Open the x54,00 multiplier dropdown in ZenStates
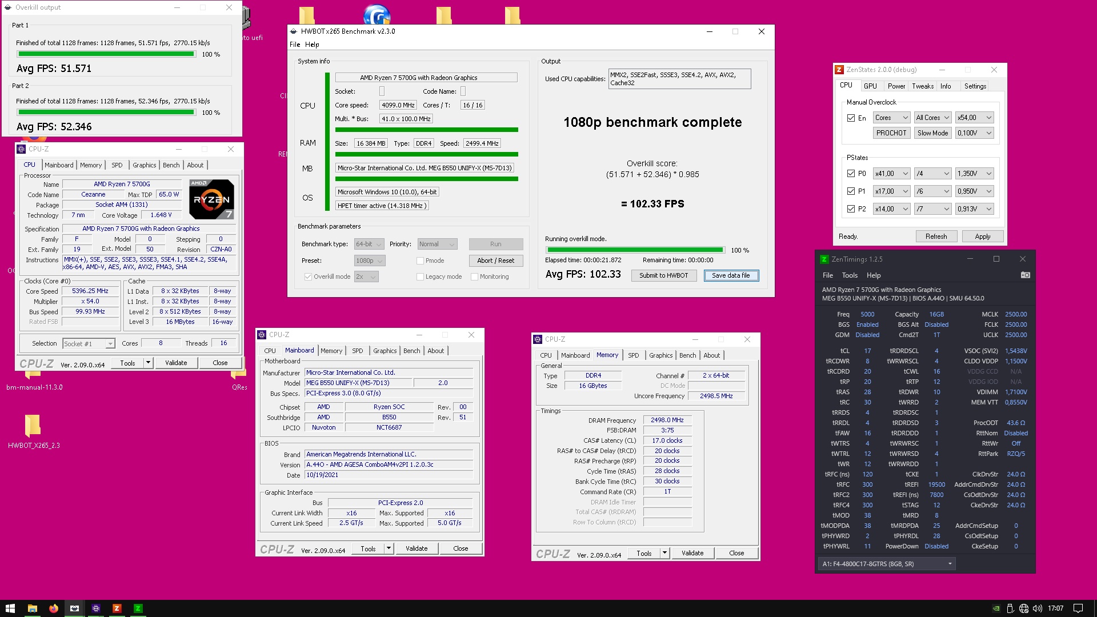The height and width of the screenshot is (617, 1097). coord(975,118)
